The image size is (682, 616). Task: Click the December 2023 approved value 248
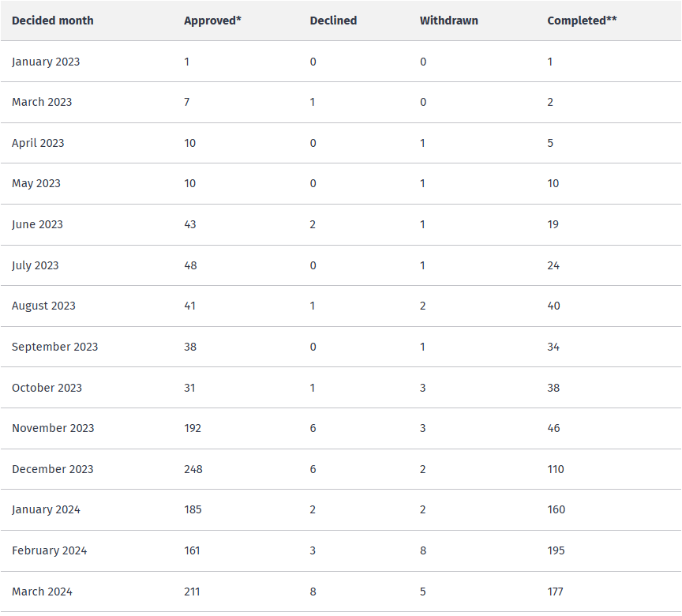(x=193, y=469)
